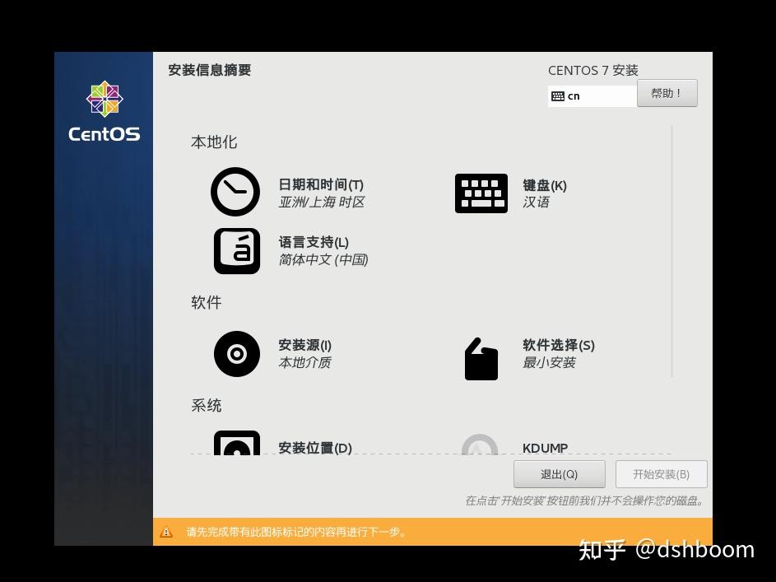Click the 语言支持(L) entry
This screenshot has height=582, width=776.
coord(313,241)
